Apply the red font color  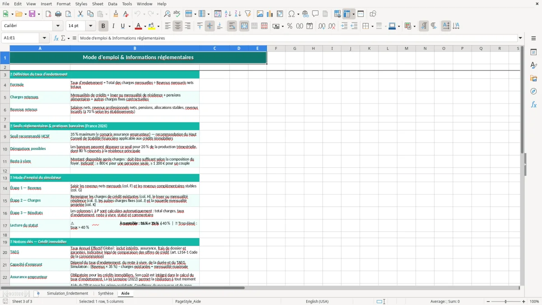pos(139,26)
